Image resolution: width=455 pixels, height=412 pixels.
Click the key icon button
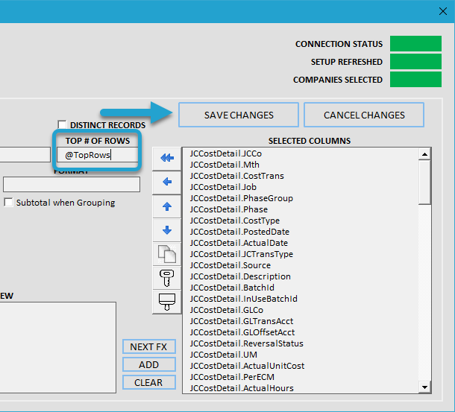point(167,278)
